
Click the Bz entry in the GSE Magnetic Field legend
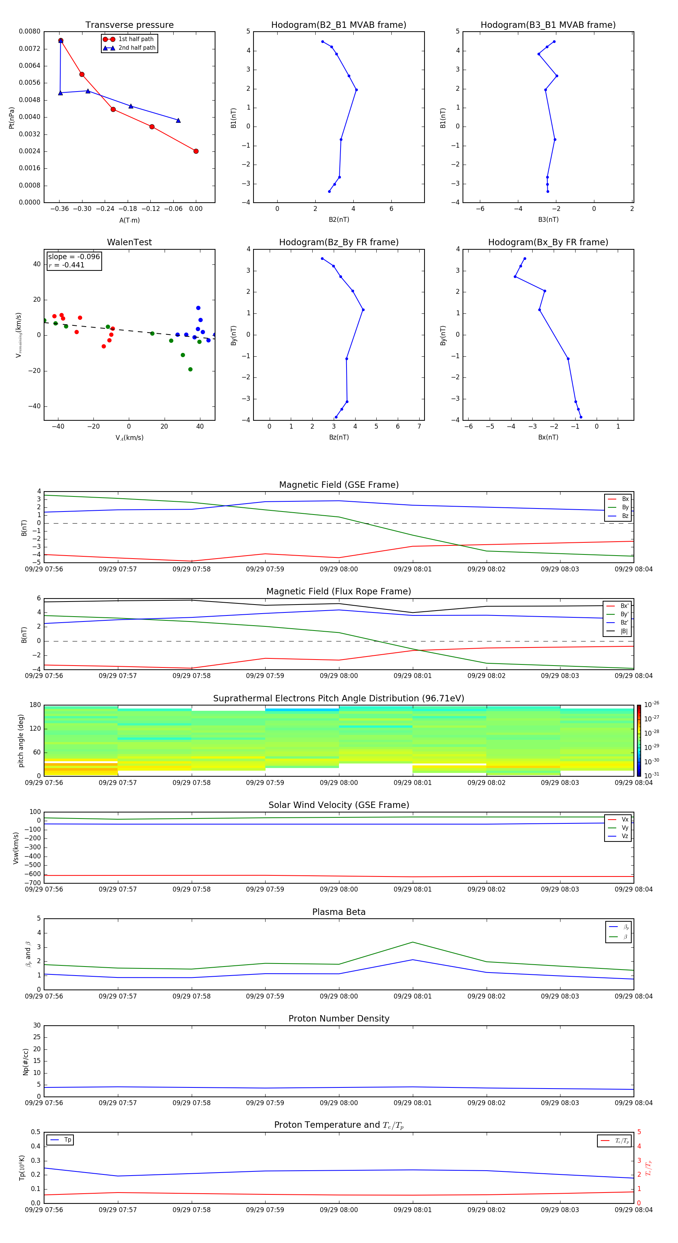click(618, 516)
